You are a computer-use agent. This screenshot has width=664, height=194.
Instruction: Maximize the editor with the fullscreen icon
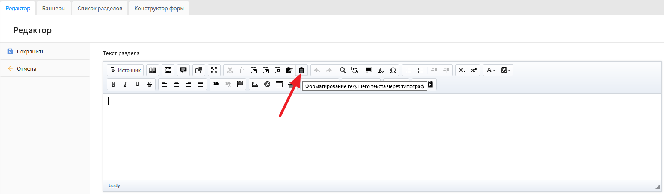[x=214, y=70]
